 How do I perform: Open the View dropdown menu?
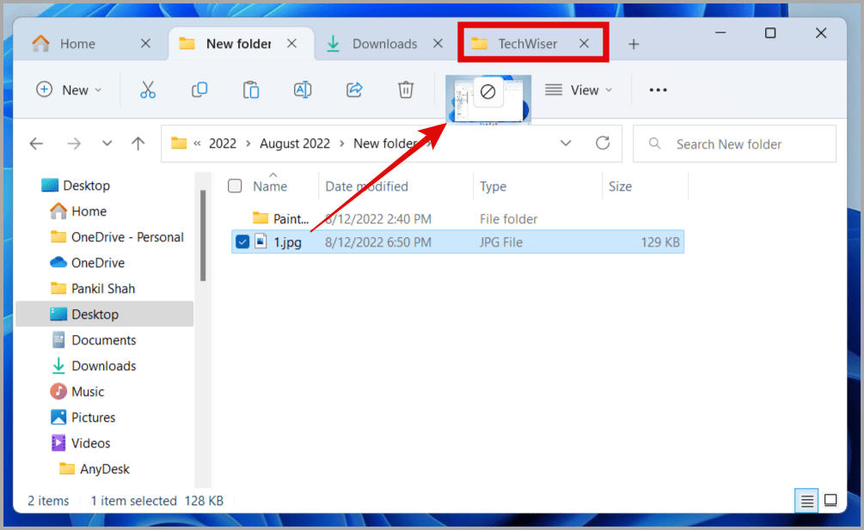click(579, 89)
